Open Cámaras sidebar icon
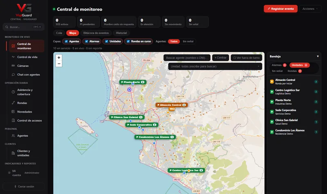The width and height of the screenshot is (327, 194). [13, 66]
